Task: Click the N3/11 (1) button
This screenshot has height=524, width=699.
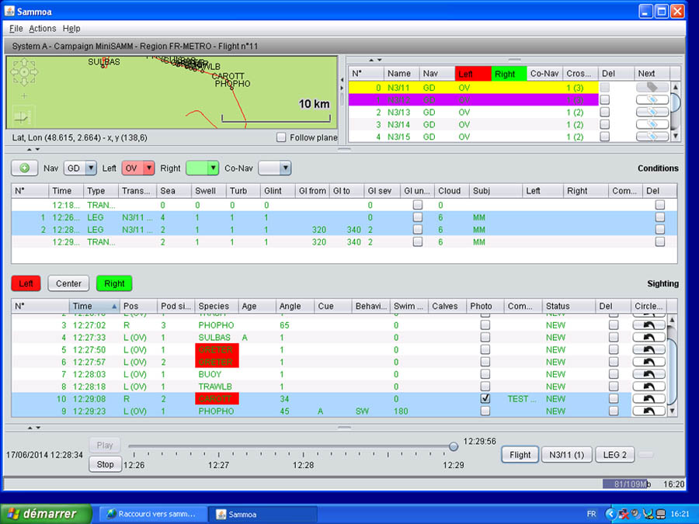Action: (x=567, y=454)
